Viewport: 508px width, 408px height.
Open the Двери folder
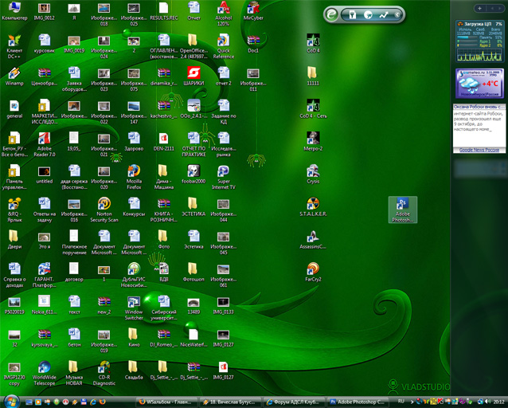tap(14, 240)
